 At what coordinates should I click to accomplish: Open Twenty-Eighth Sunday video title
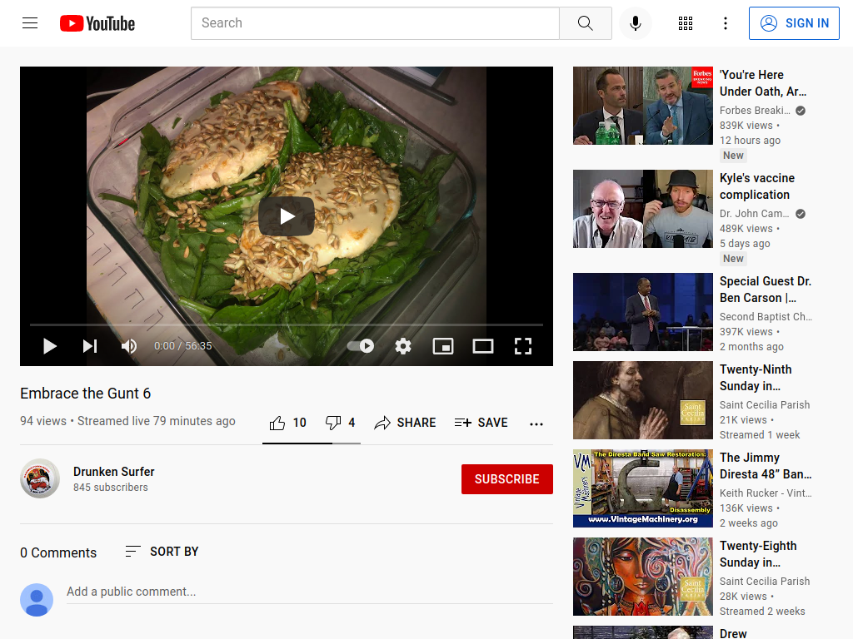(758, 553)
